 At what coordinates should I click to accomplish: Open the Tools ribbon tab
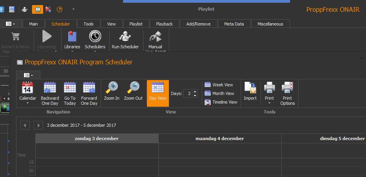[89, 24]
